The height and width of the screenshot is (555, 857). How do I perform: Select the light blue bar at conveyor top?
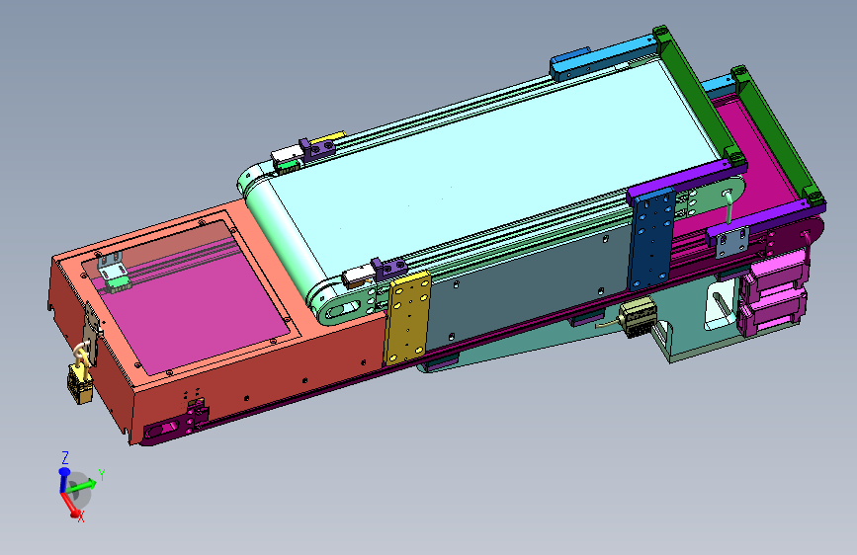tap(604, 58)
